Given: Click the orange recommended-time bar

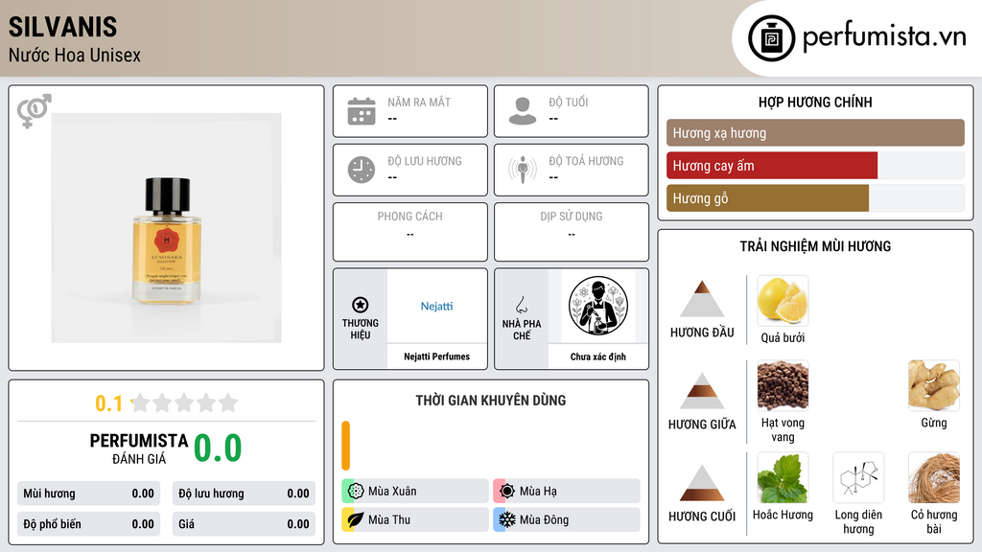Looking at the screenshot, I should point(345,446).
